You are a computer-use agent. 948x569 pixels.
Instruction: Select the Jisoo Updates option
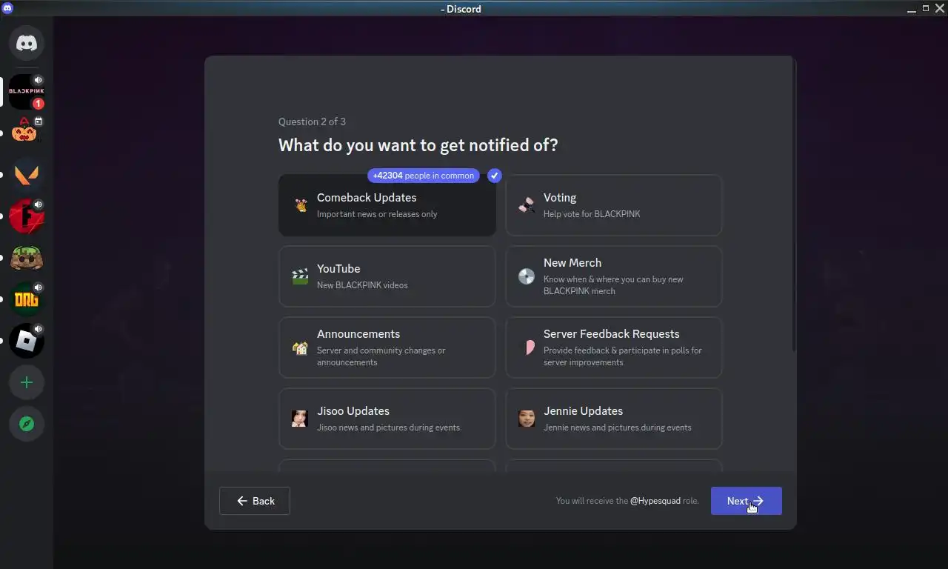click(x=387, y=419)
